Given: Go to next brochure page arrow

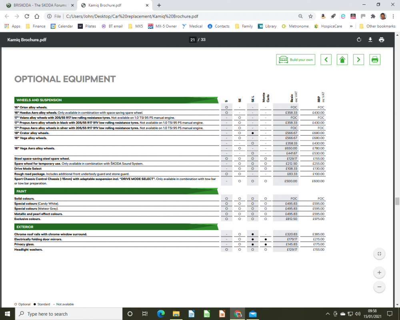Looking at the screenshot, I should coord(358,60).
